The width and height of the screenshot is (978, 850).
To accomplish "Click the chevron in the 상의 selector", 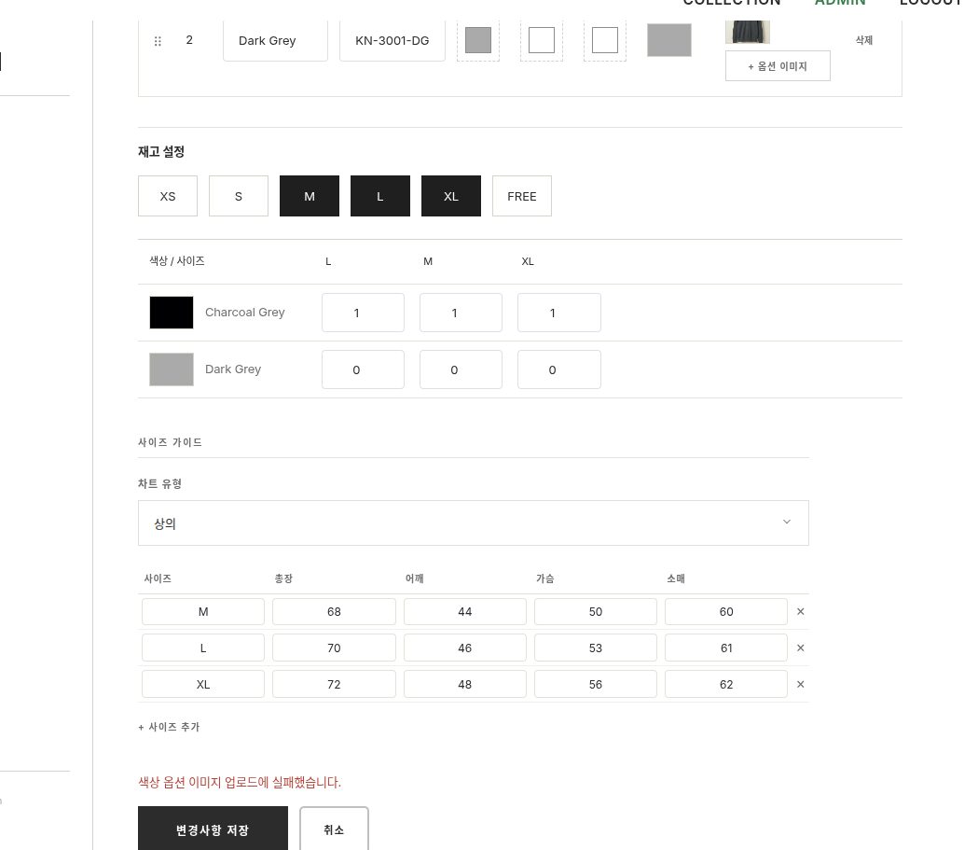I will pyautogui.click(x=787, y=522).
